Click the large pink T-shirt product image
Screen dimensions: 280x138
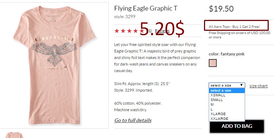click(54, 65)
